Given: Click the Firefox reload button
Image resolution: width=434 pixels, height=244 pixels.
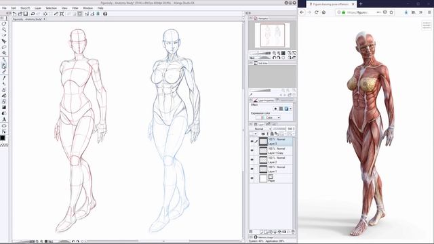Looking at the screenshot, I should pos(317,12).
